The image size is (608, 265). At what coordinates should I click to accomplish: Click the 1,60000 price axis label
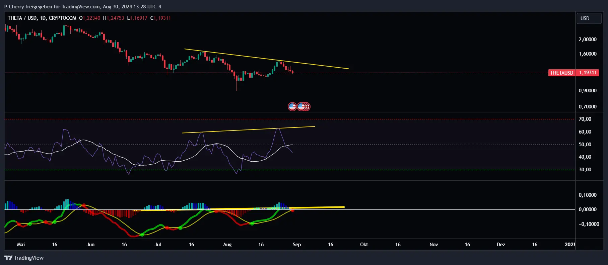click(588, 54)
